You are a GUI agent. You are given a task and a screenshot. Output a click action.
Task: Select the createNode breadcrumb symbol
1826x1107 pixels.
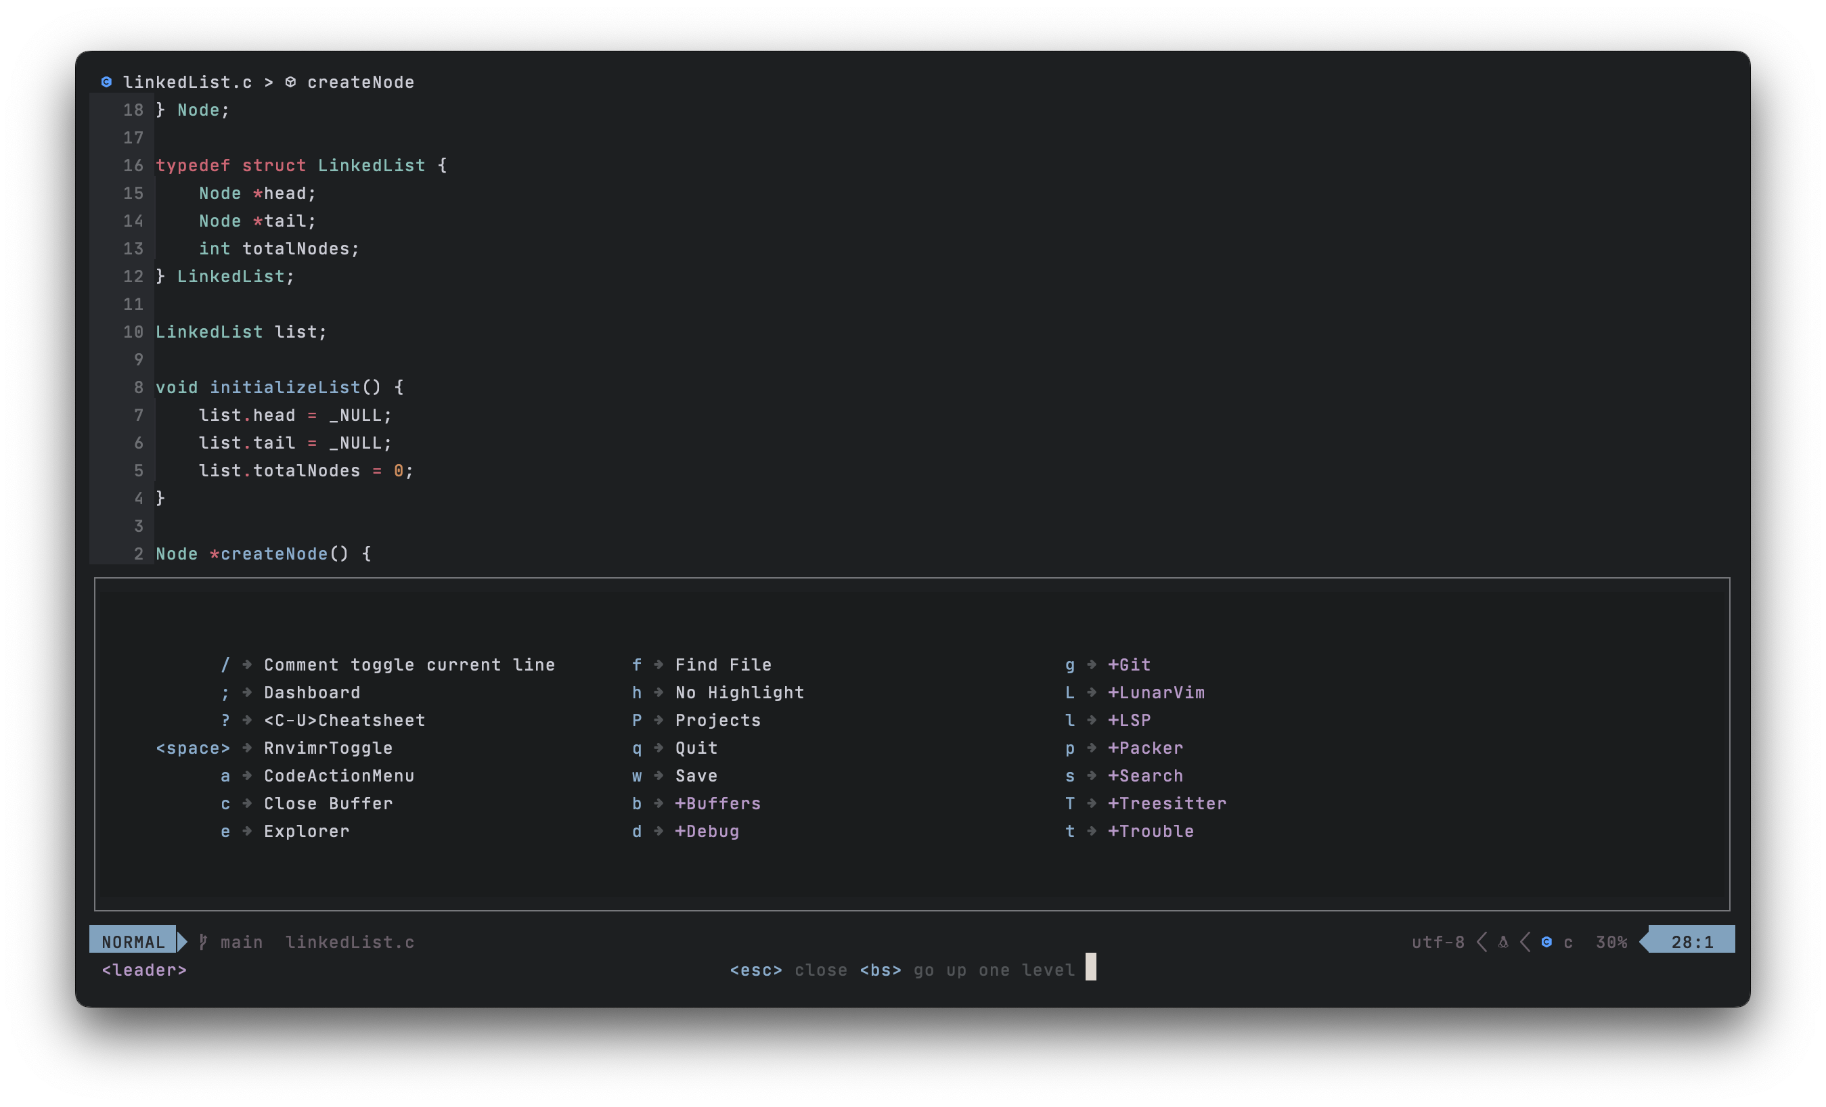click(361, 83)
